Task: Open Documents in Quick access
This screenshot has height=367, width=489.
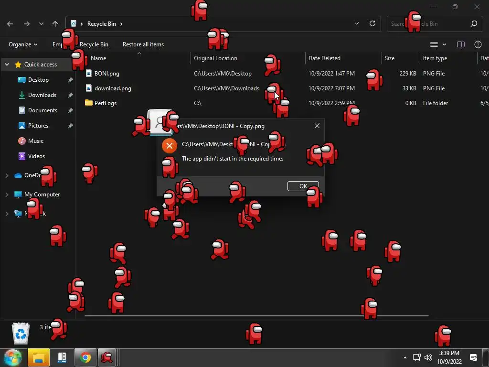Action: [x=43, y=110]
